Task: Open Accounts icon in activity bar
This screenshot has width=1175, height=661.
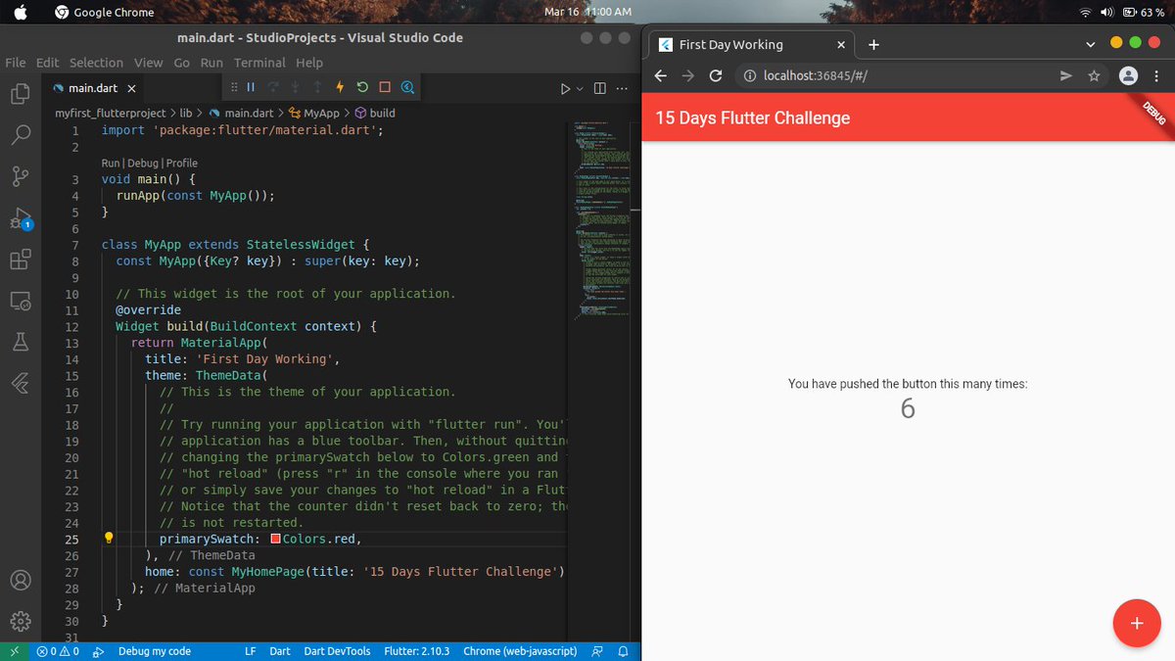Action: coord(20,580)
